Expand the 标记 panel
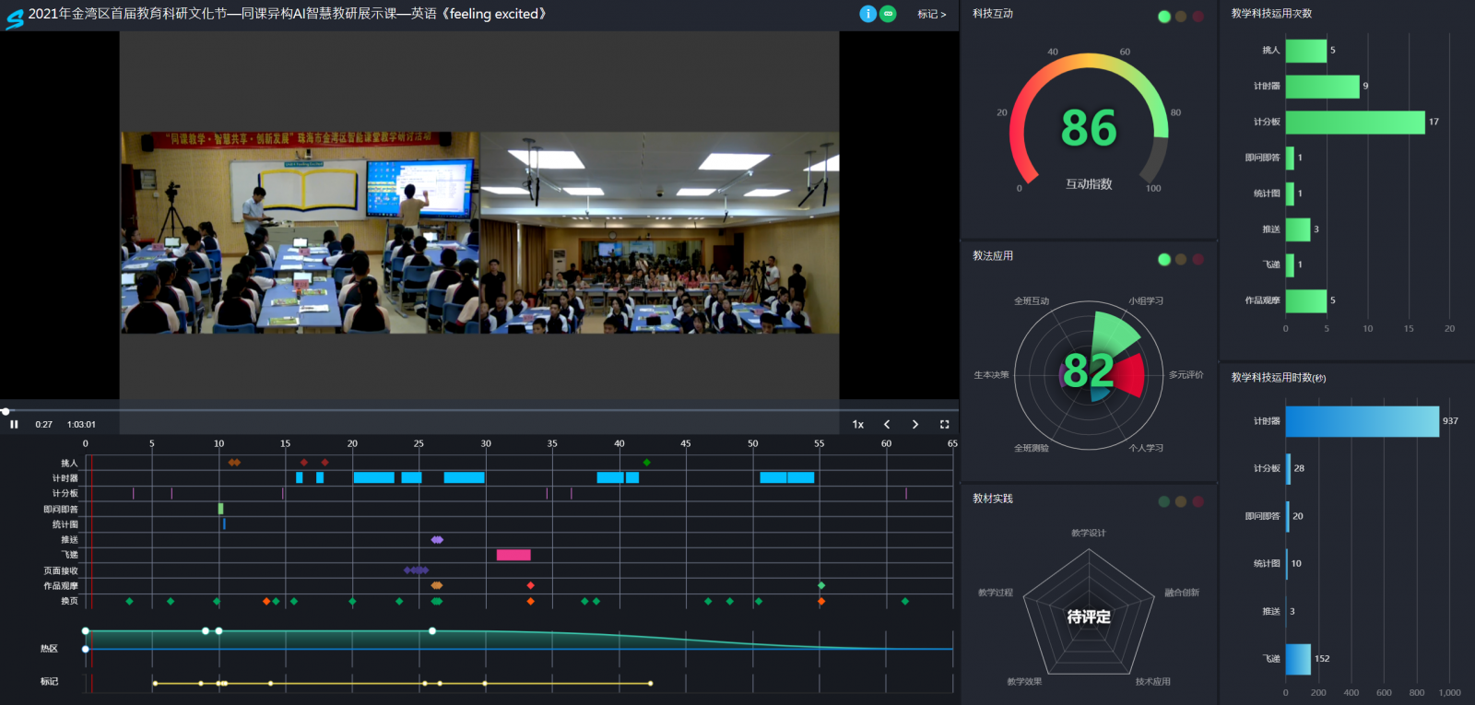Screen dimensions: 1475x705 click(931, 15)
